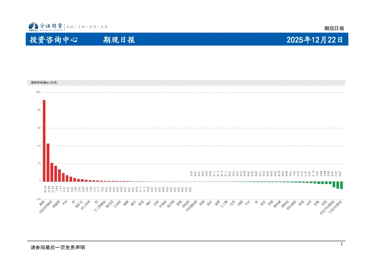Click the 棕榈油 axis label
Screen dimensions: 381x269
click(284, 204)
